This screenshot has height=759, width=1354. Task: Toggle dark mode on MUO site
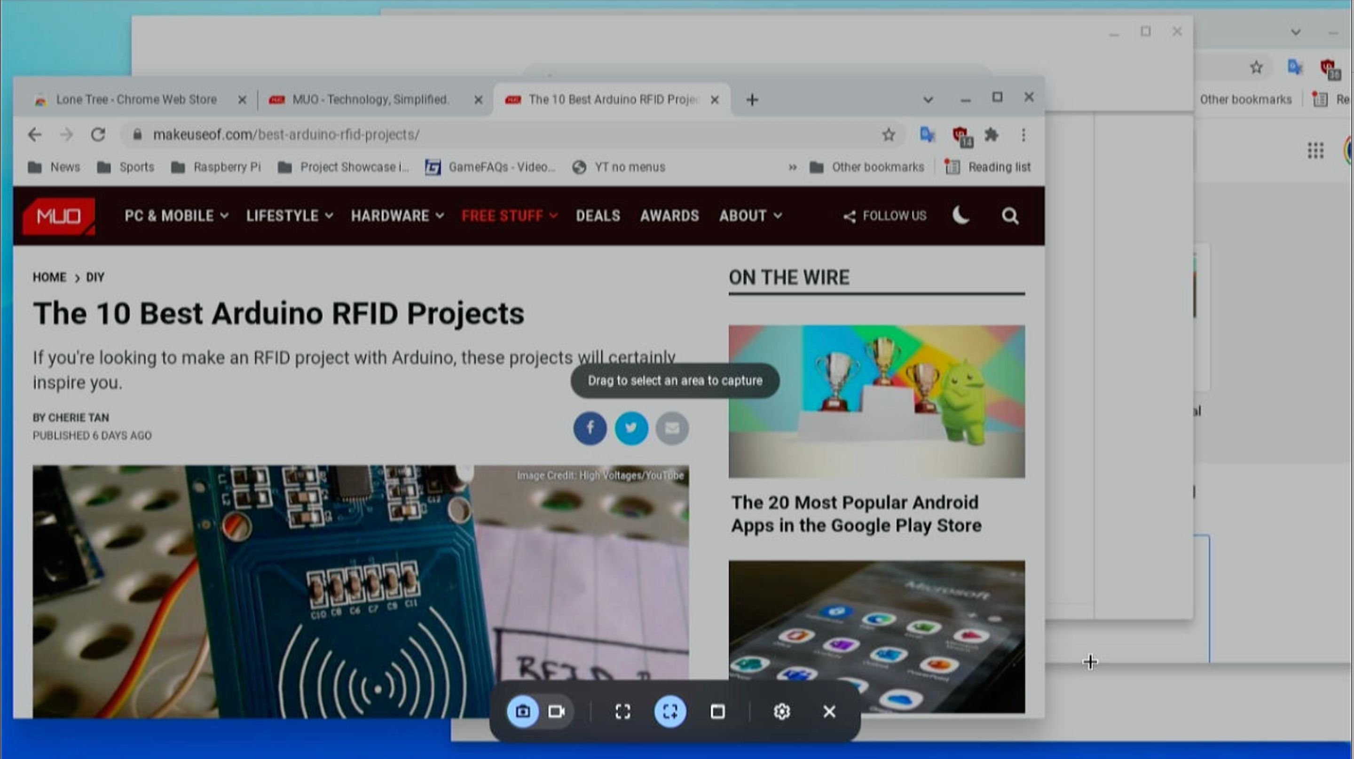961,215
